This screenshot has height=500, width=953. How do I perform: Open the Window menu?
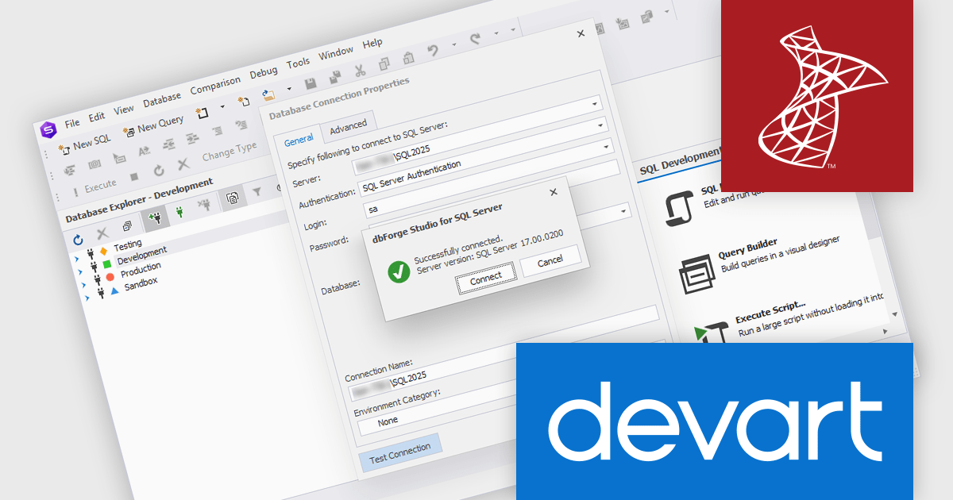tap(336, 54)
